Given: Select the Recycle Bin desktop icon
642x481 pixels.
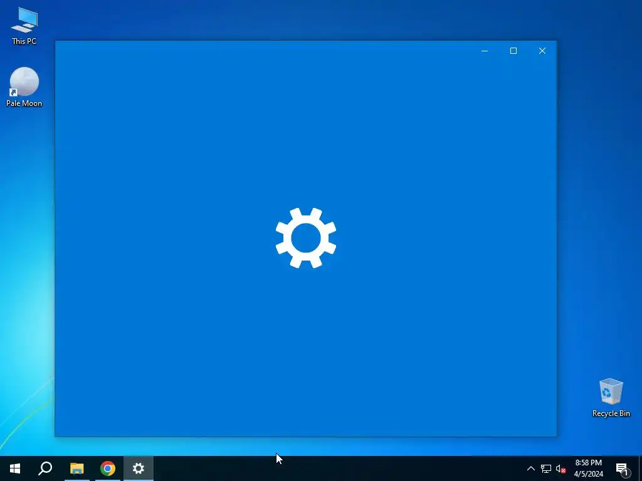Looking at the screenshot, I should click(611, 398).
